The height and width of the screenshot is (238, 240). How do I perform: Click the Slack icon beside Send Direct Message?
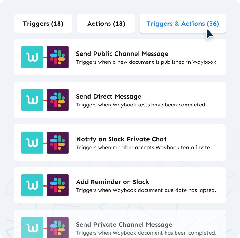tap(58, 100)
